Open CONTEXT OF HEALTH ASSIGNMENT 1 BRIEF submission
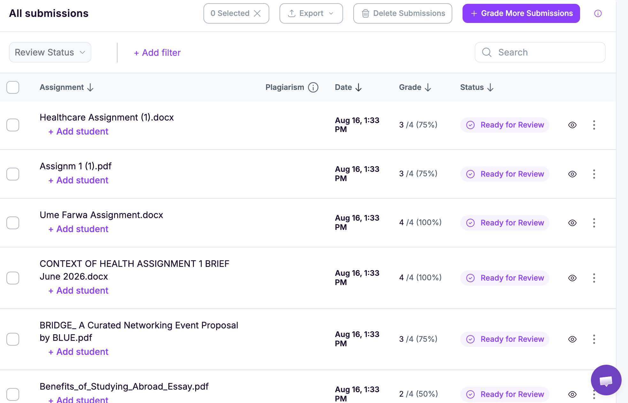 point(134,270)
